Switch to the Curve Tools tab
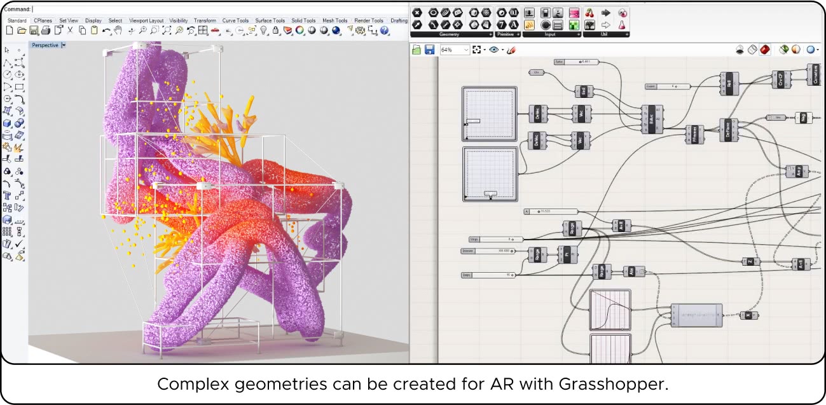This screenshot has width=826, height=405. click(x=235, y=20)
